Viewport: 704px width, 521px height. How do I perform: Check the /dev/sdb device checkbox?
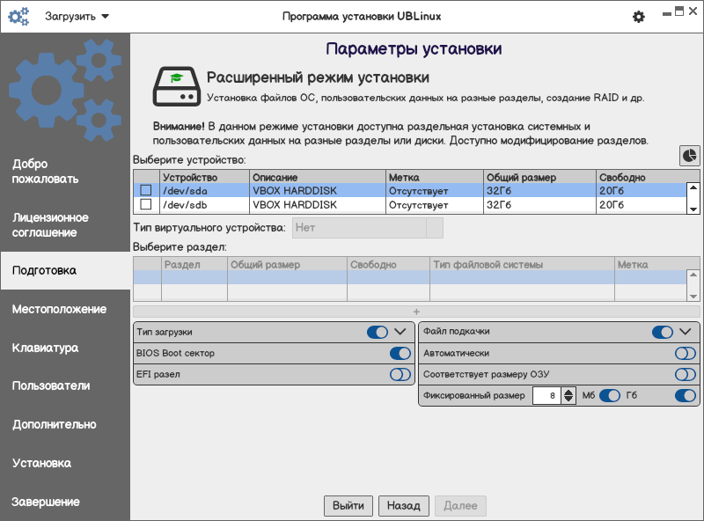click(146, 205)
